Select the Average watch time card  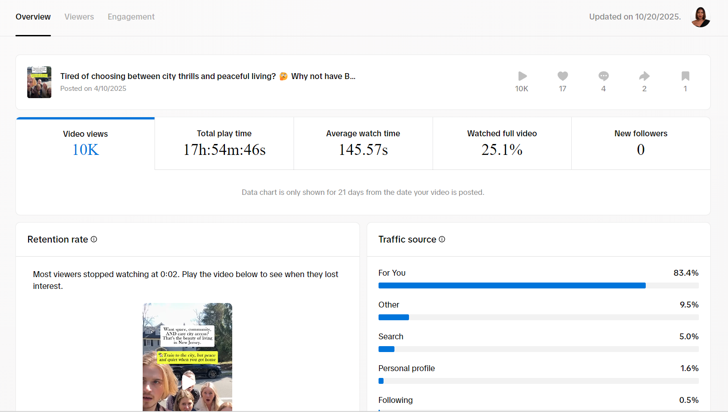pos(363,144)
